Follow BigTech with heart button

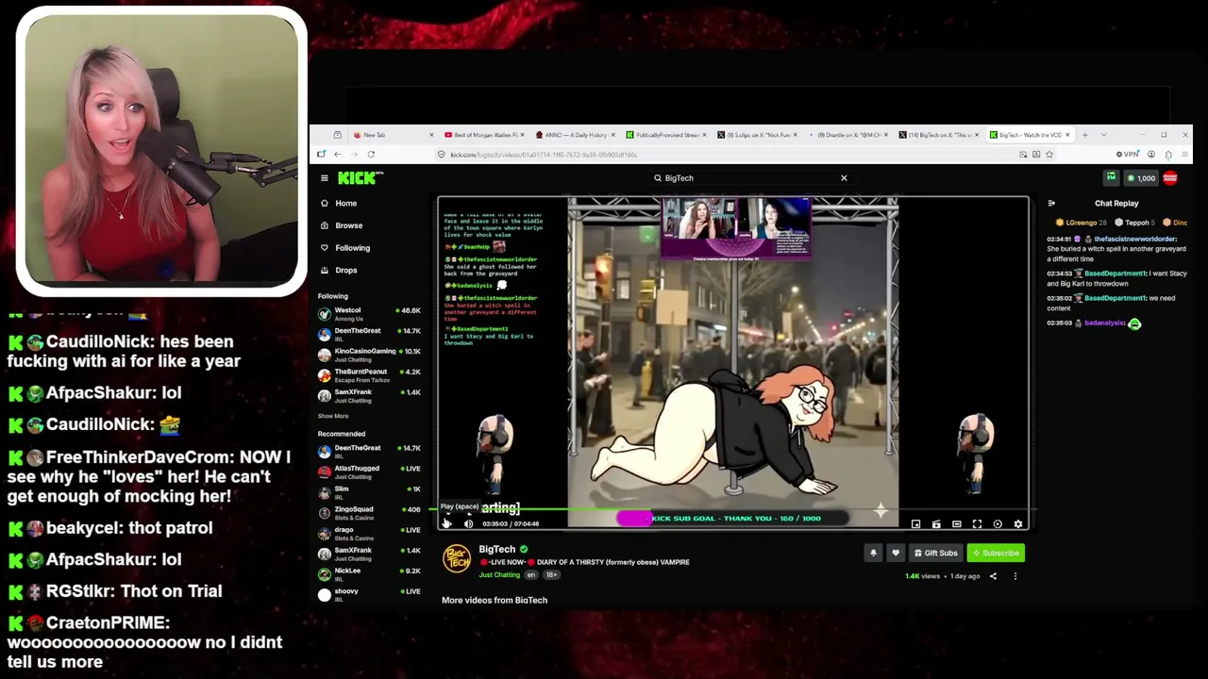(x=896, y=553)
